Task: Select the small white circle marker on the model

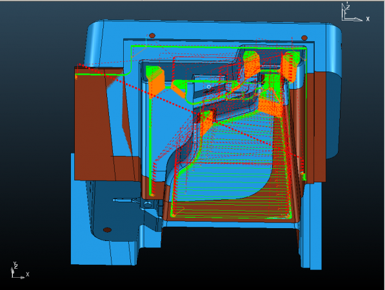Action: (209, 87)
